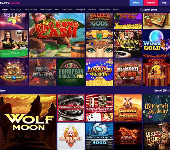Launch the Golden Boot 2018 game
This screenshot has height=150, width=170.
pos(71,136)
